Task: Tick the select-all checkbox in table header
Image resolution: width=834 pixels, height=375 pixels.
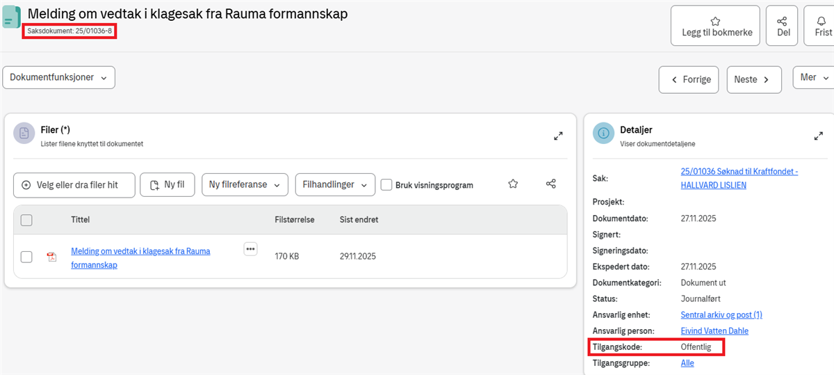Action: 26,220
